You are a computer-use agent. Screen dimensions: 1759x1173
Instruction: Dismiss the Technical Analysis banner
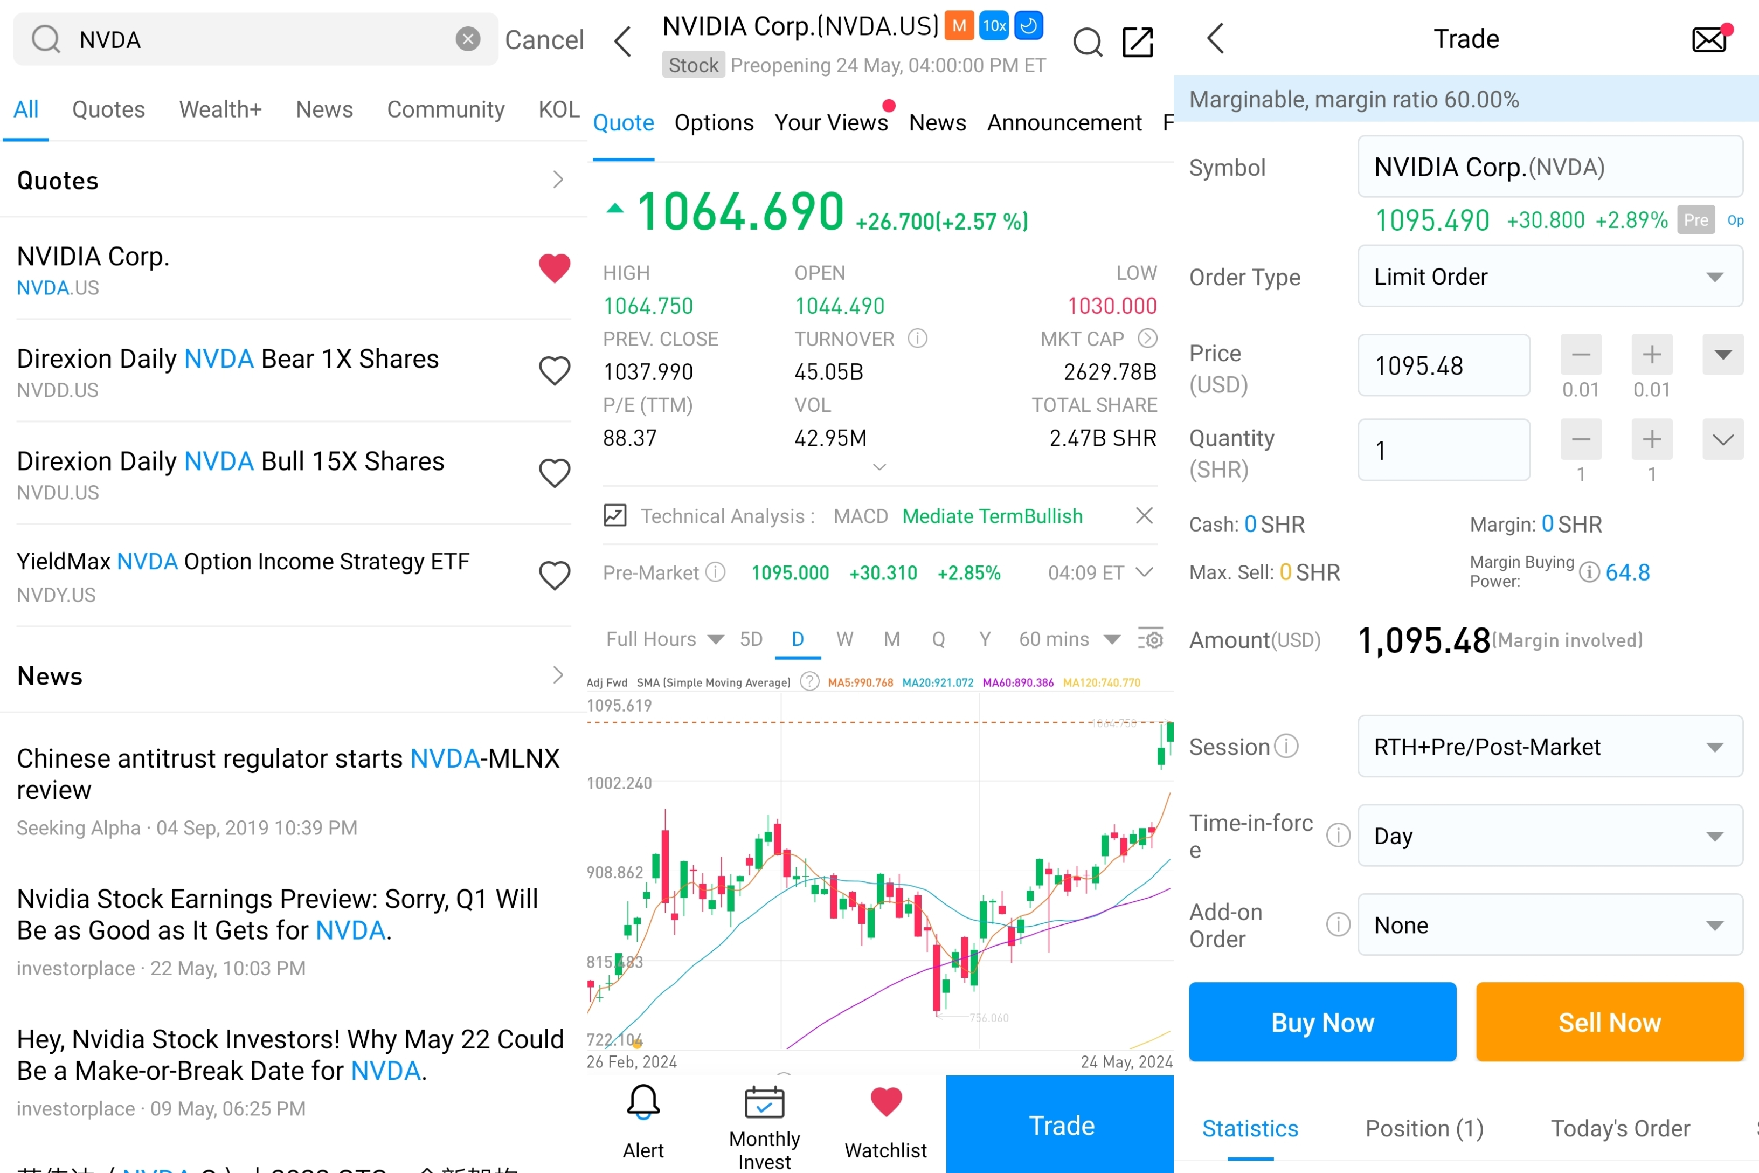[1144, 515]
